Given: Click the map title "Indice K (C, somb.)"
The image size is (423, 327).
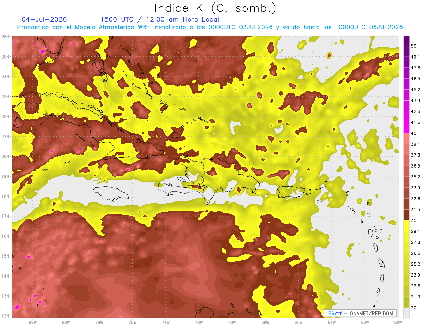Looking at the screenshot, I should click(x=215, y=8).
